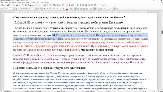Apply red font color swatch
Image resolution: width=163 pixels, height=92 pixels.
[67, 9]
